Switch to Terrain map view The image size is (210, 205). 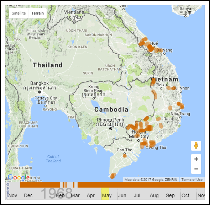tap(37, 13)
